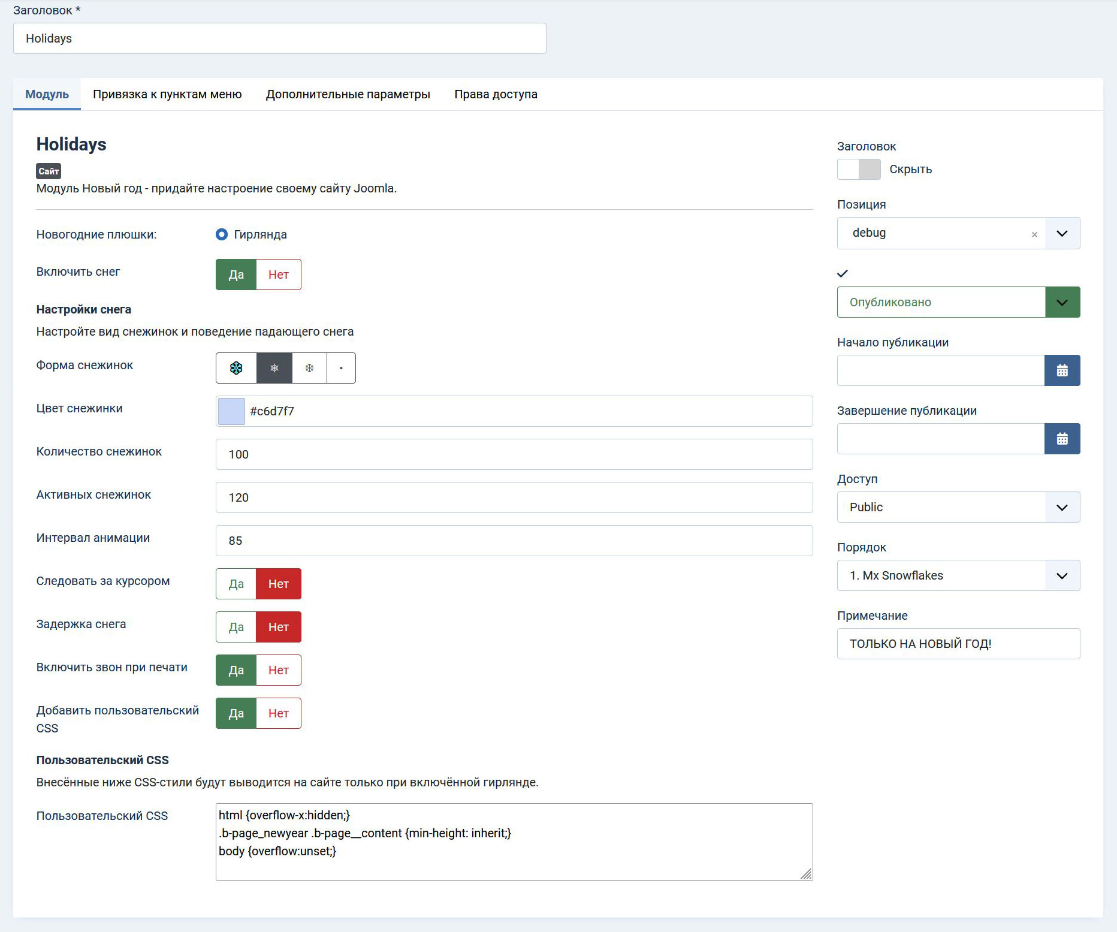Clear the debug position value

click(1034, 234)
